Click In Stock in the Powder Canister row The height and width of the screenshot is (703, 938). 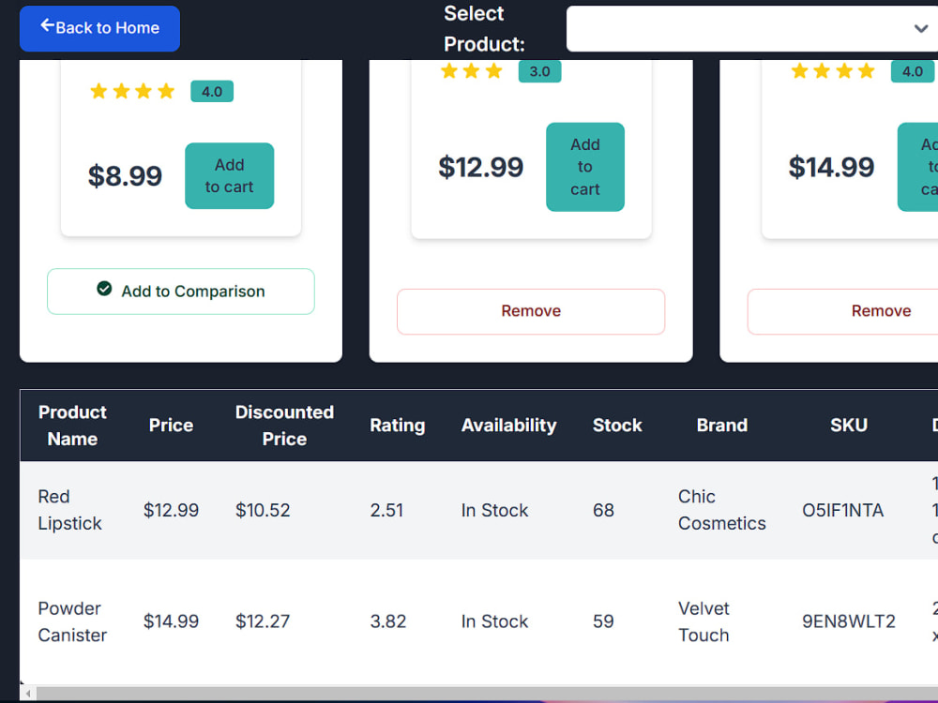(x=494, y=621)
